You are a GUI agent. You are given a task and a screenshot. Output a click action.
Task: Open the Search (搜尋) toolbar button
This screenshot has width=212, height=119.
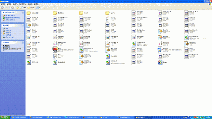click(23, 8)
